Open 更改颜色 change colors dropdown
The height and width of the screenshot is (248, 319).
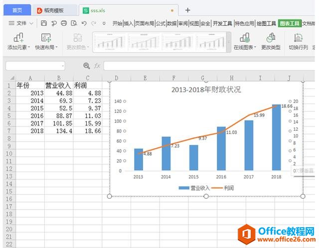tap(78, 42)
